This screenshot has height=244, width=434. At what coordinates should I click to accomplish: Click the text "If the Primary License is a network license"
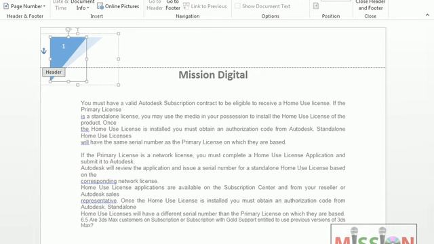(137, 155)
